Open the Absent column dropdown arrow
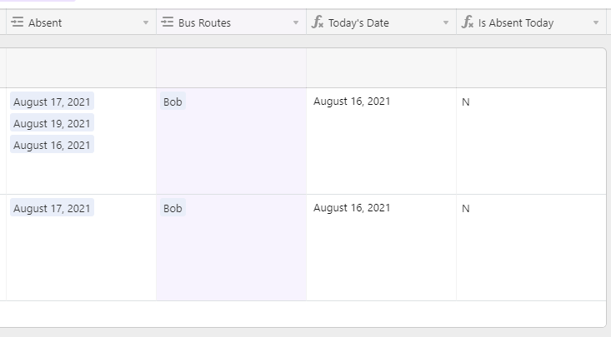The height and width of the screenshot is (337, 611). tap(146, 23)
